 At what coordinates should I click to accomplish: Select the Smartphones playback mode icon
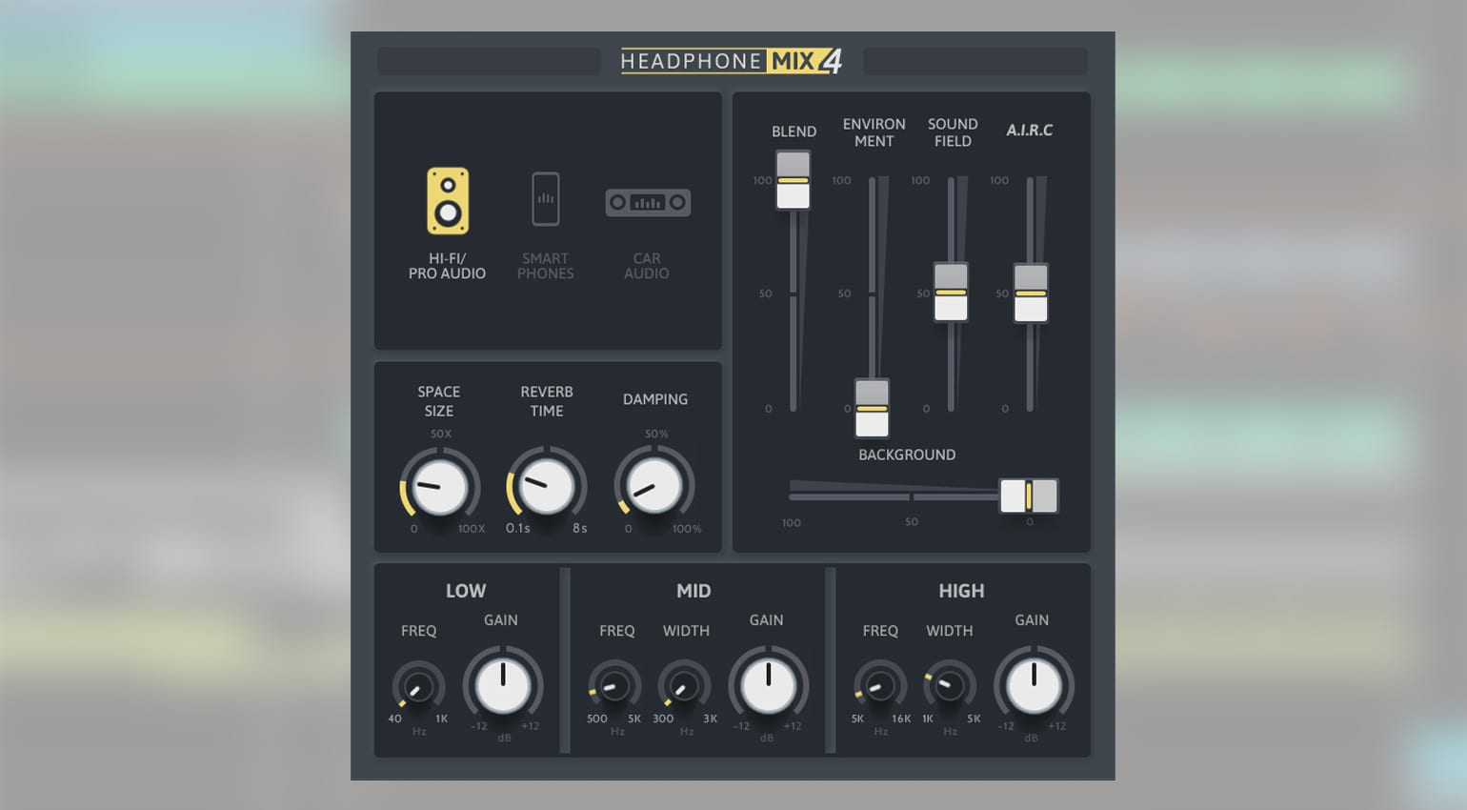click(x=545, y=199)
